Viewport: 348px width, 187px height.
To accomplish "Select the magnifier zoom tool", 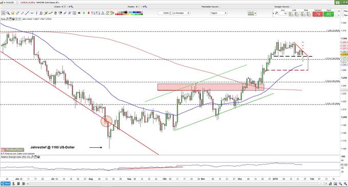I will 8,13.
